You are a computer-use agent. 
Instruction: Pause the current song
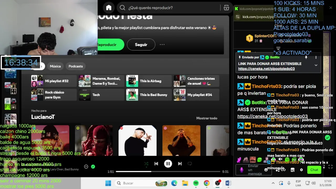click(168, 164)
